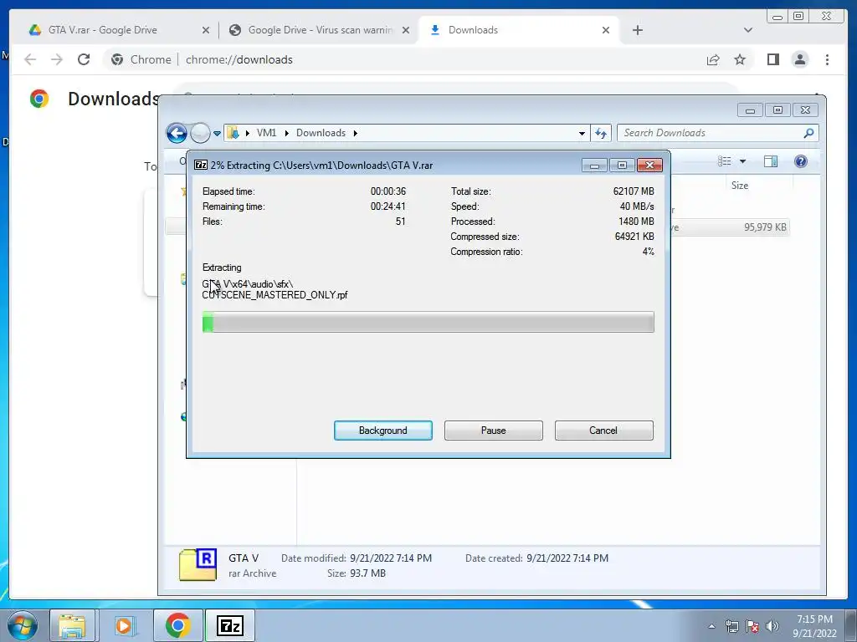The image size is (857, 642).
Task: Switch to the Google Drive Virus scan warning tab
Action: [319, 30]
